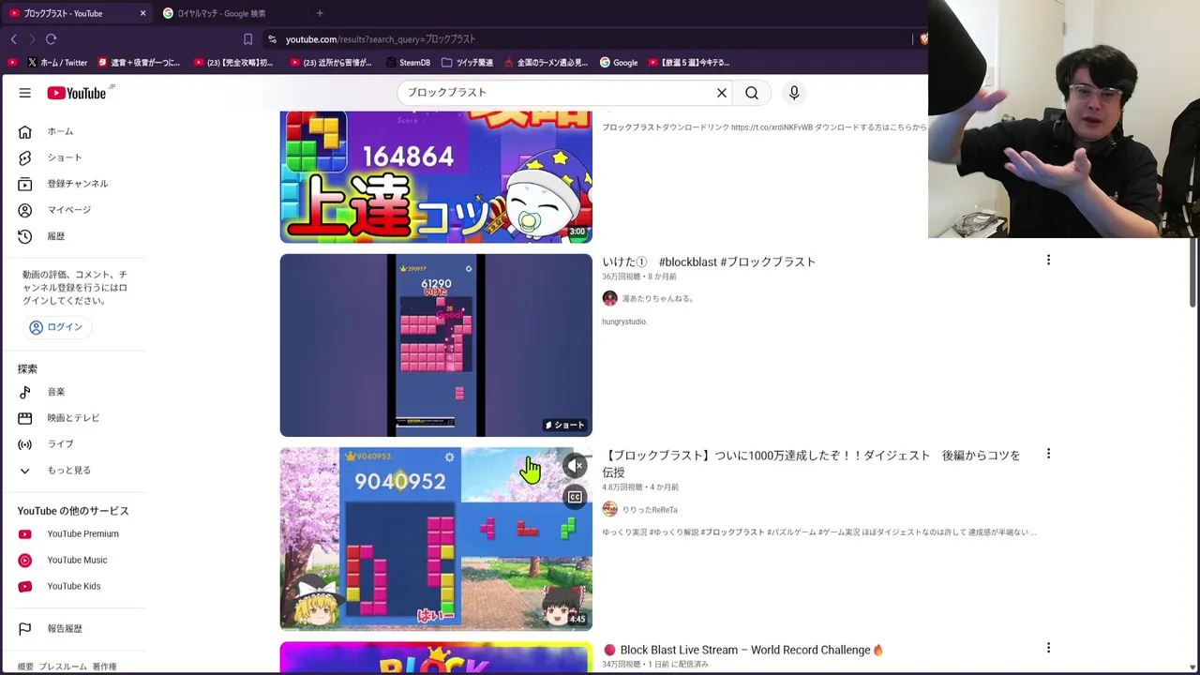Viewport: 1200px width, 675px height.
Task: Open options menu for 1000万達成 video
Action: click(1048, 455)
